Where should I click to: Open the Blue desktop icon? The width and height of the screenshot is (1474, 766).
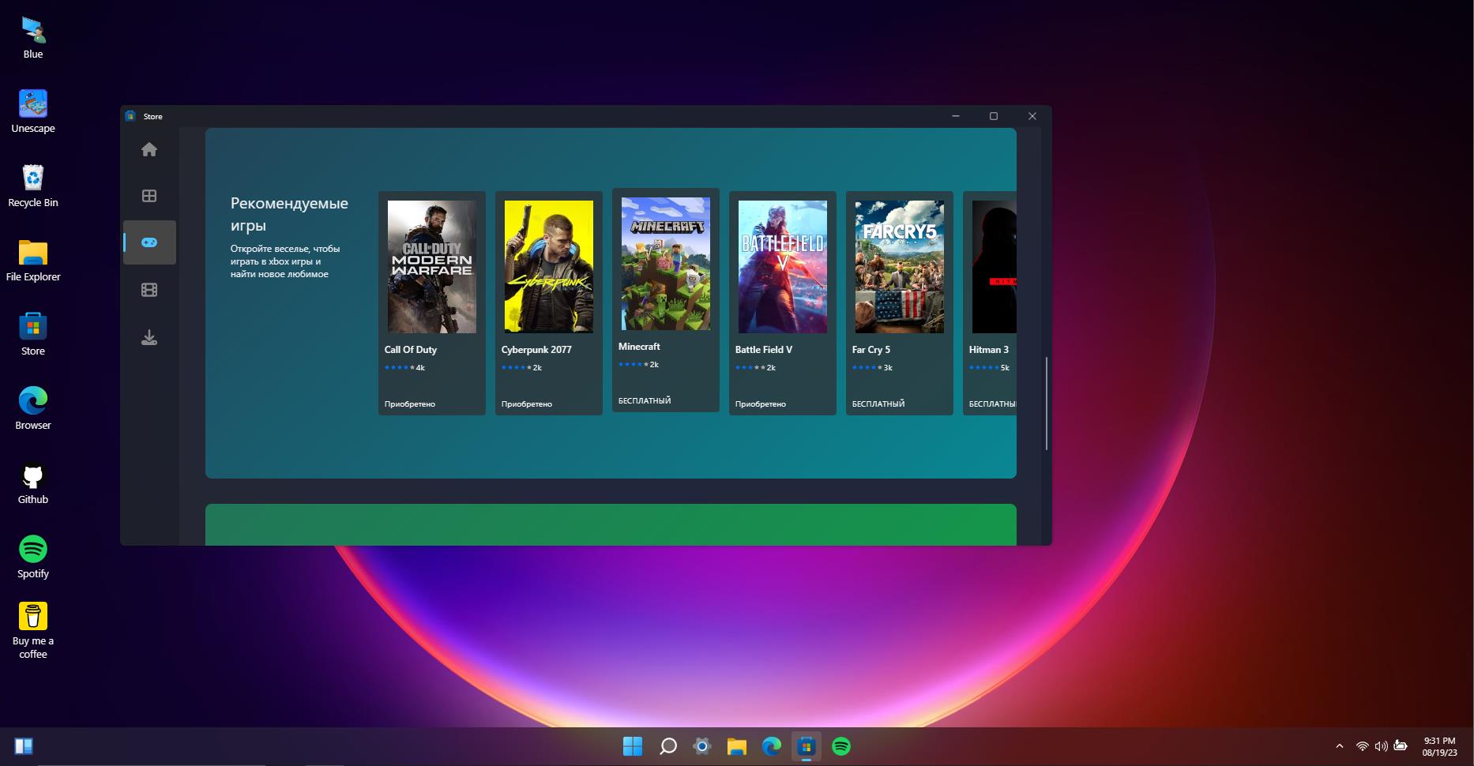coord(33,37)
